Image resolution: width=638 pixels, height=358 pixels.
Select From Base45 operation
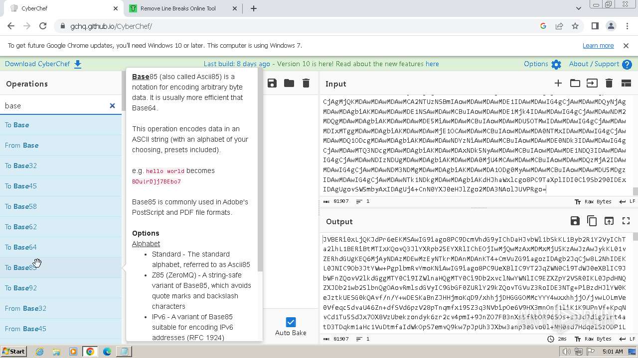coord(61,329)
